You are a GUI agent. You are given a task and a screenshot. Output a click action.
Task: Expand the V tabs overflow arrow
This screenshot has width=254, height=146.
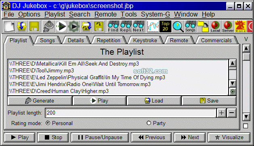[246, 39]
